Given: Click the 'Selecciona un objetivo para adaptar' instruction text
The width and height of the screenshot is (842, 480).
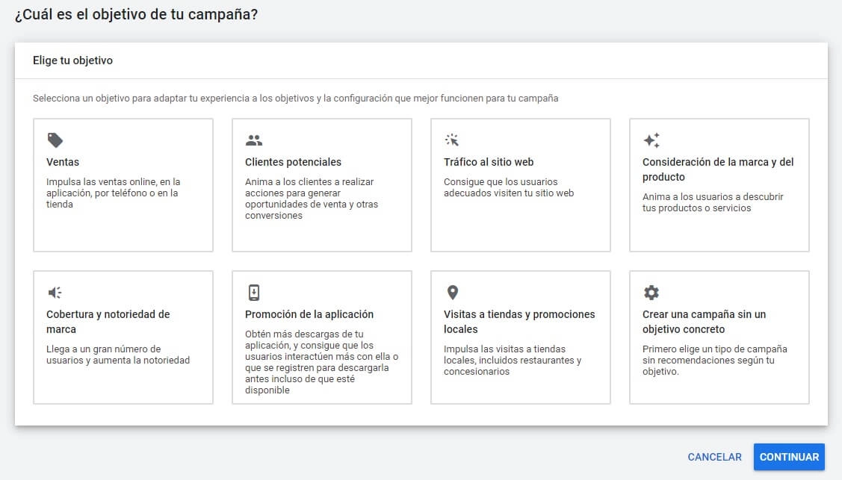Looking at the screenshot, I should (x=295, y=98).
